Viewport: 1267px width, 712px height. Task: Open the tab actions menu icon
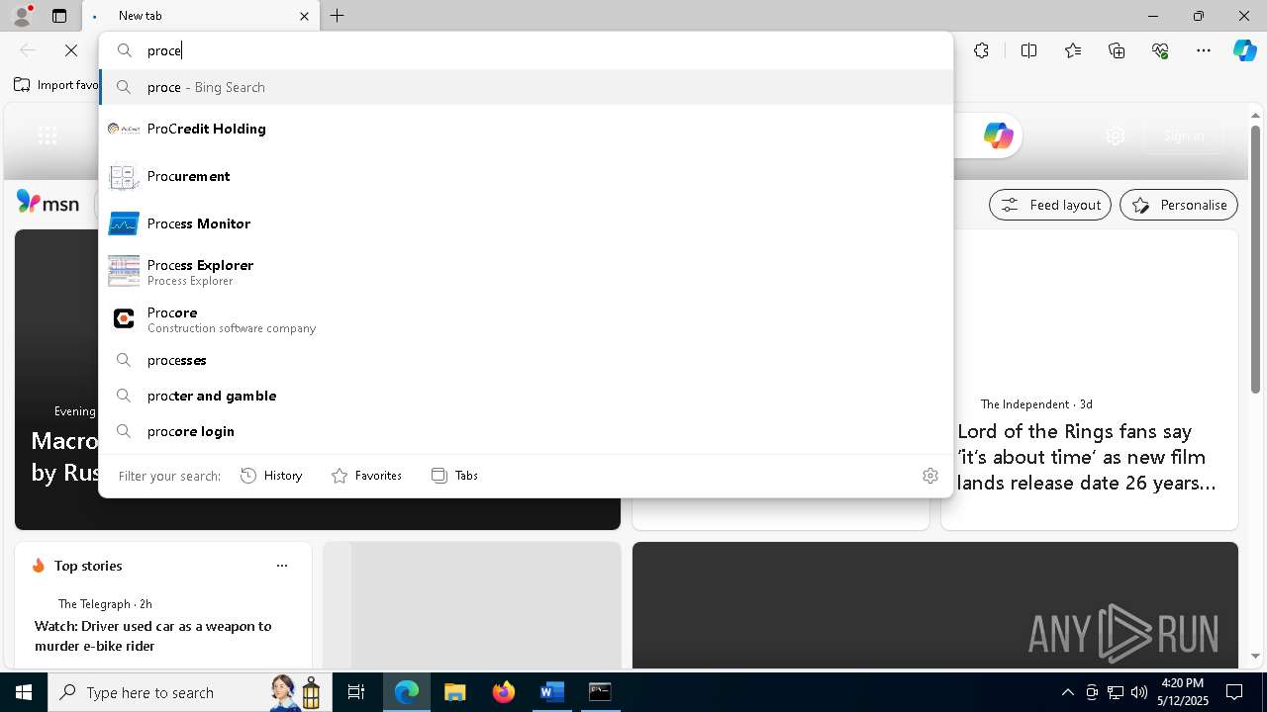point(59,16)
